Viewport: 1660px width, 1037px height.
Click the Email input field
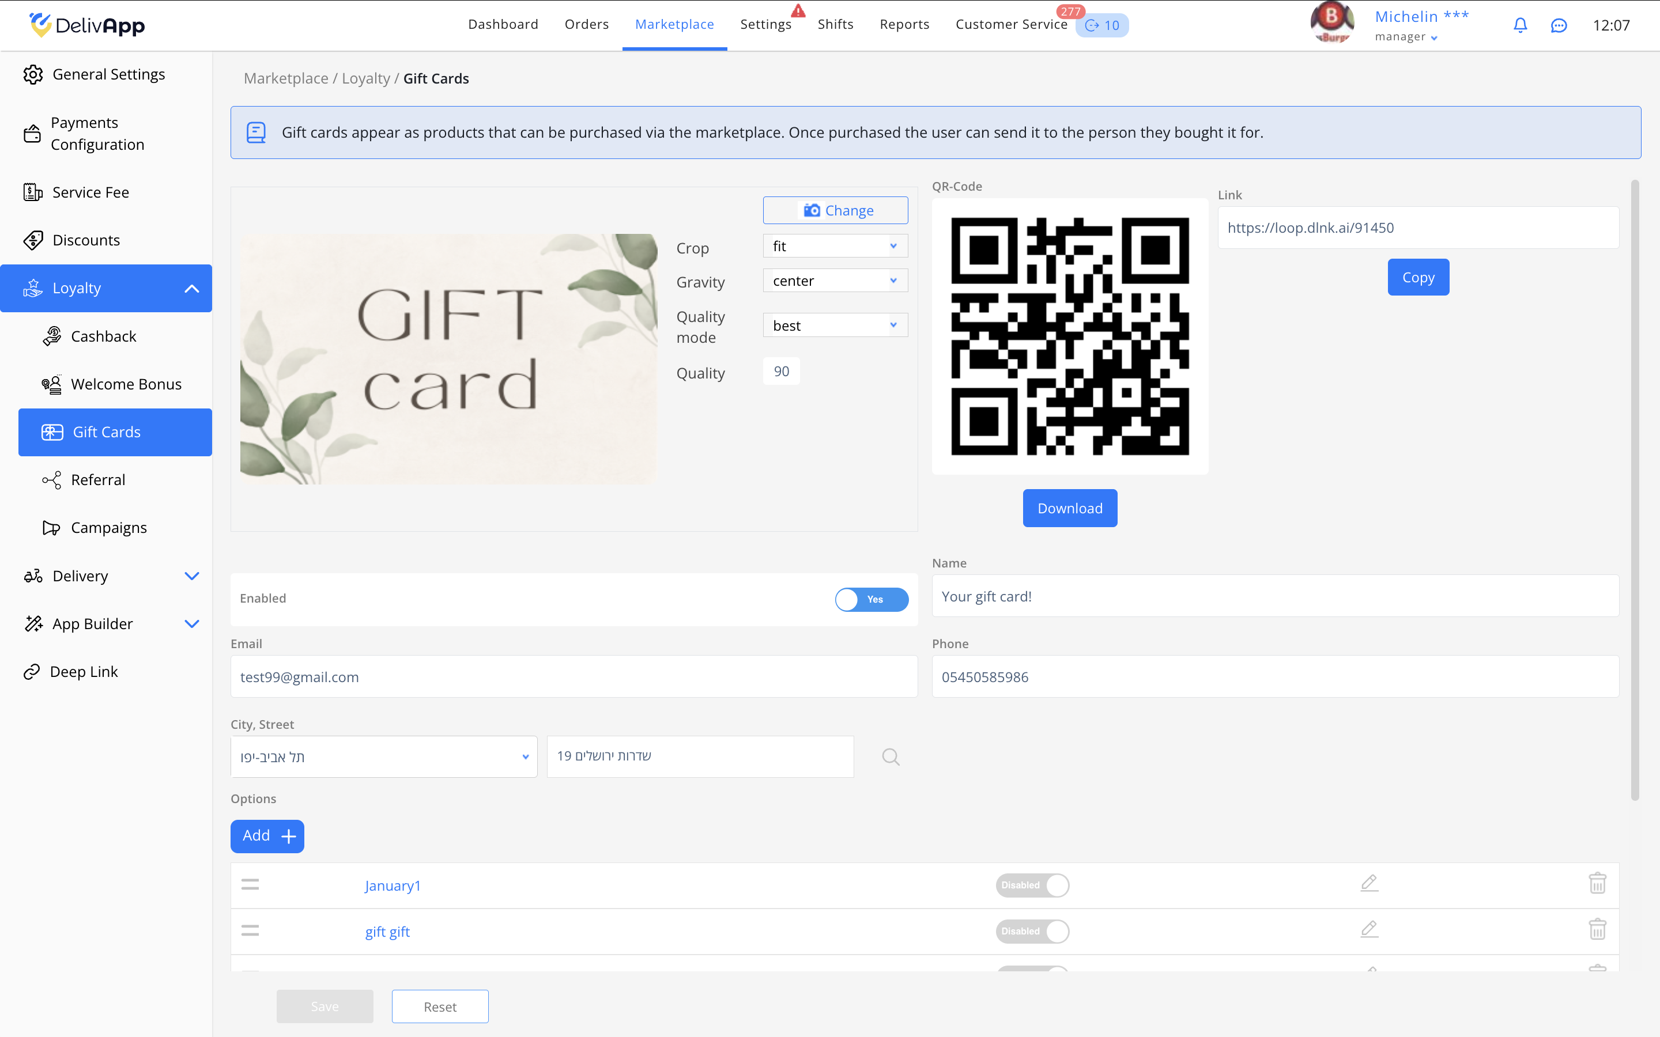[x=574, y=677]
